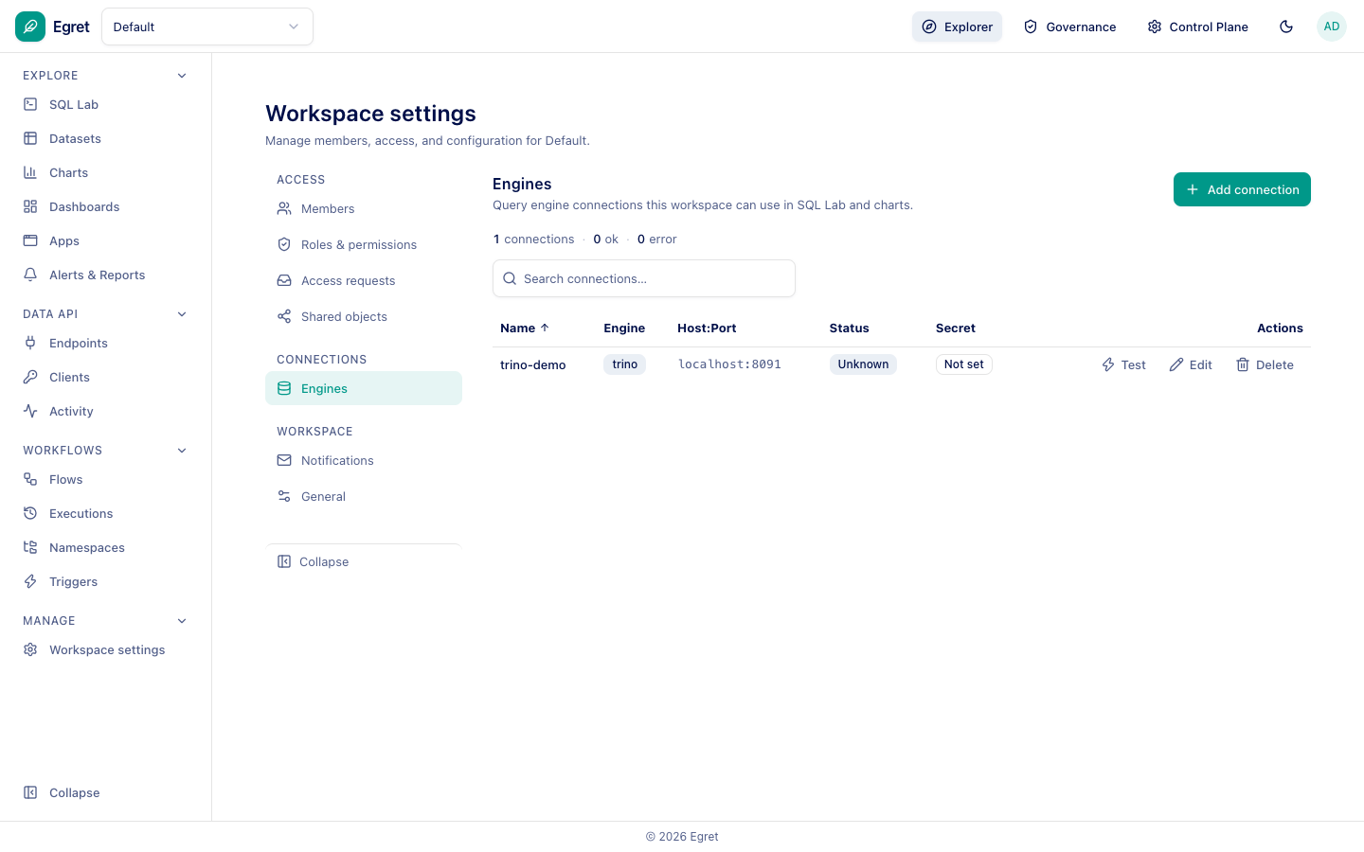Toggle dark mode with the moon icon
The image size is (1364, 852).
tap(1286, 27)
